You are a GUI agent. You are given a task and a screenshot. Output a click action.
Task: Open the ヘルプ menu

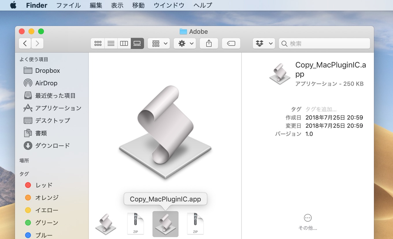pos(203,5)
